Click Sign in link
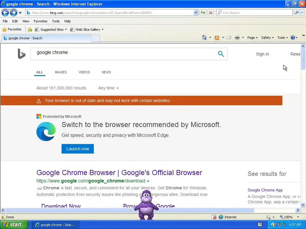This screenshot has height=229, width=306. 262,54
